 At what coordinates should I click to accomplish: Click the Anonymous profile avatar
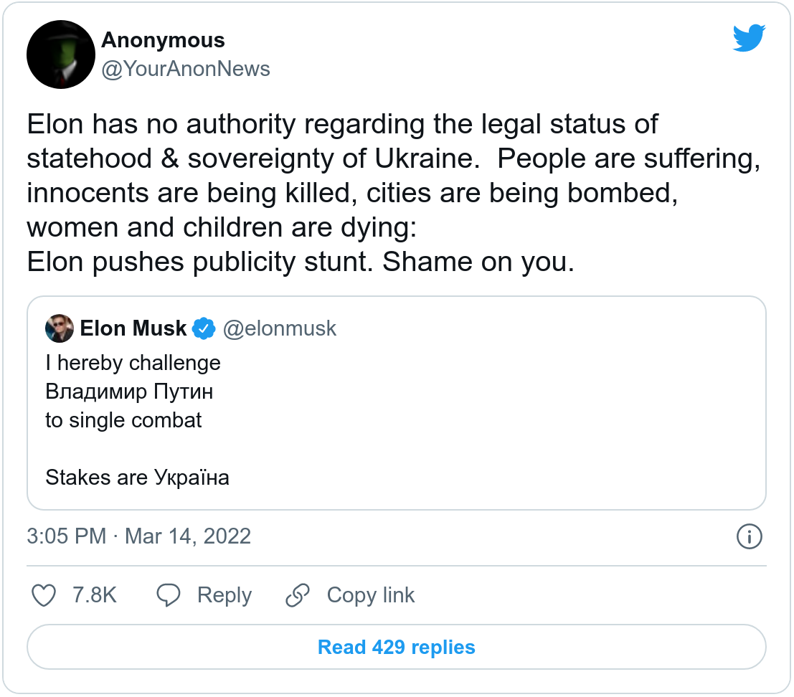(61, 54)
